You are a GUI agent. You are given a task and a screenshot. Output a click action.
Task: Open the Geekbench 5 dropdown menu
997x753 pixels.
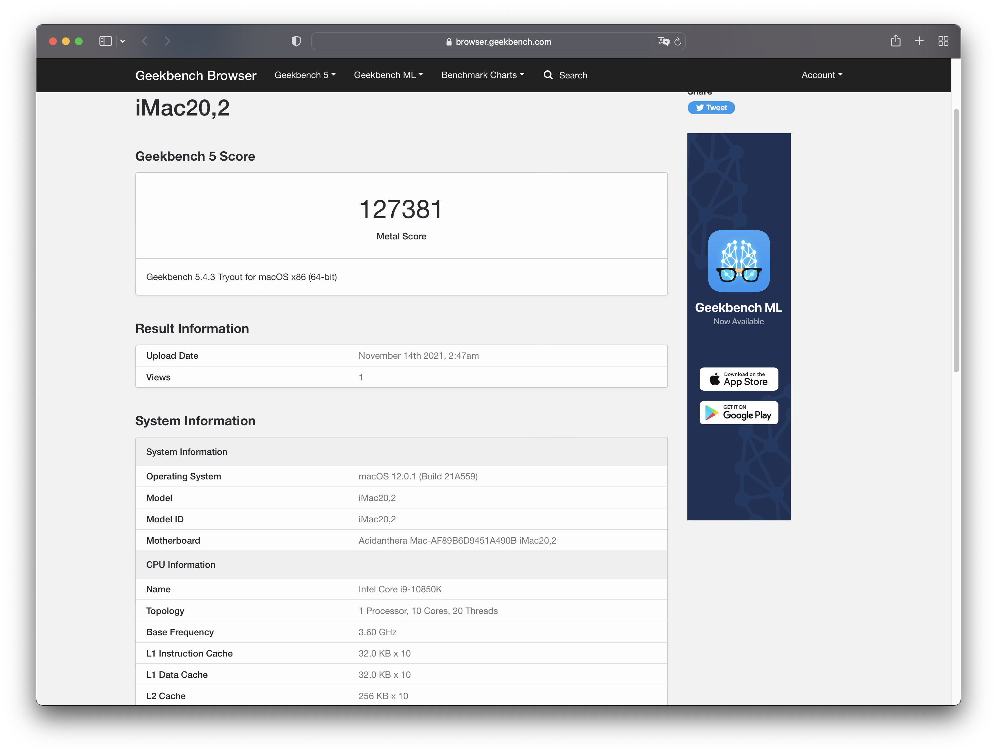pos(305,75)
